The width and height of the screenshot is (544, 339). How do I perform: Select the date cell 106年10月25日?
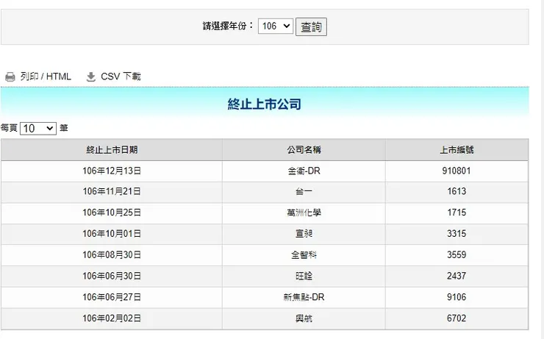click(112, 213)
